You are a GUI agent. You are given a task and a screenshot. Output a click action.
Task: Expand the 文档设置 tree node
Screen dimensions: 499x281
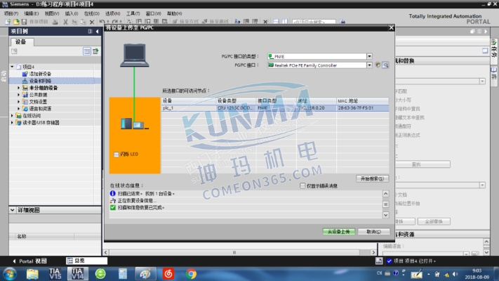coord(18,102)
